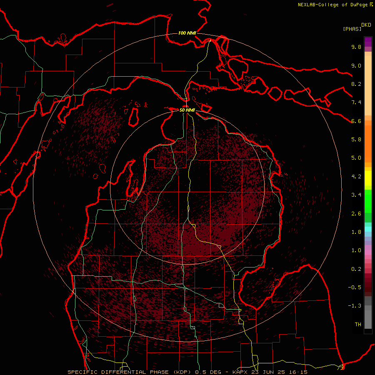
Task: Click the 2.6 value on the color scale
Action: (x=356, y=214)
